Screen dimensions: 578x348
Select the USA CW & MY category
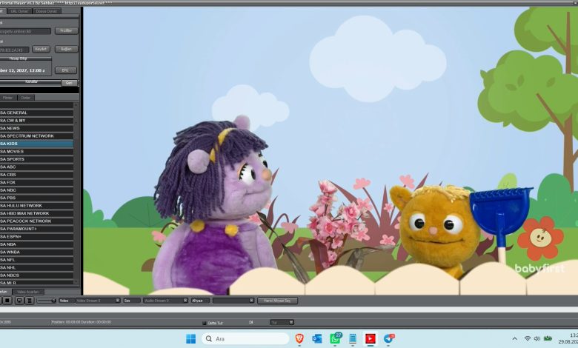click(36, 121)
